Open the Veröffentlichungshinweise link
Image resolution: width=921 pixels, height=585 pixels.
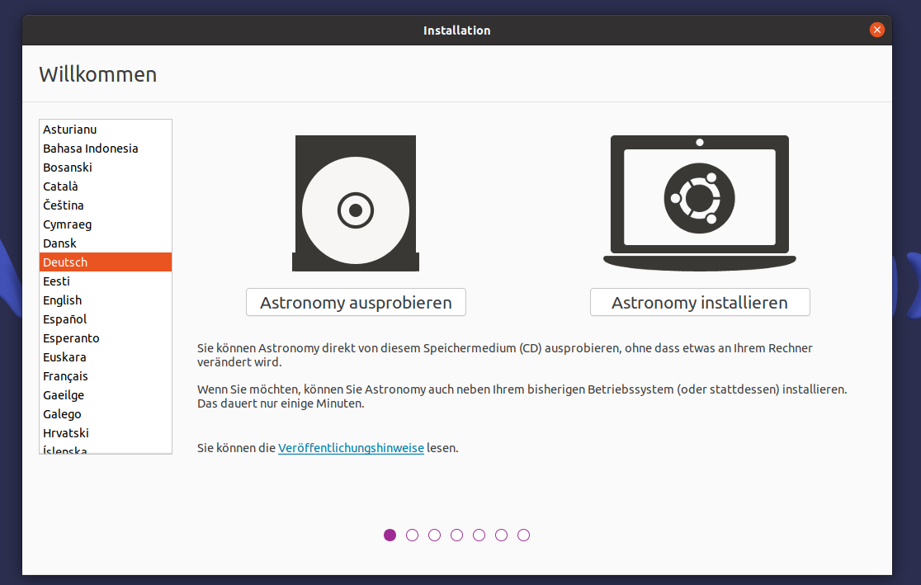(x=351, y=447)
